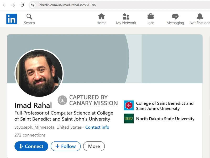Reload the page with refresh icon
The width and height of the screenshot is (210, 158).
pyautogui.click(x=22, y=5)
